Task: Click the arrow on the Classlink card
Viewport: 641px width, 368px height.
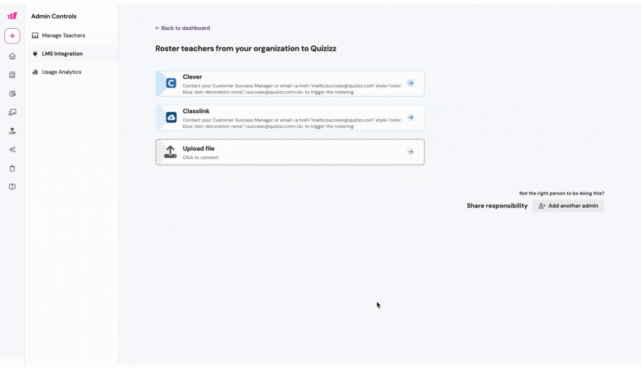Action: 411,117
